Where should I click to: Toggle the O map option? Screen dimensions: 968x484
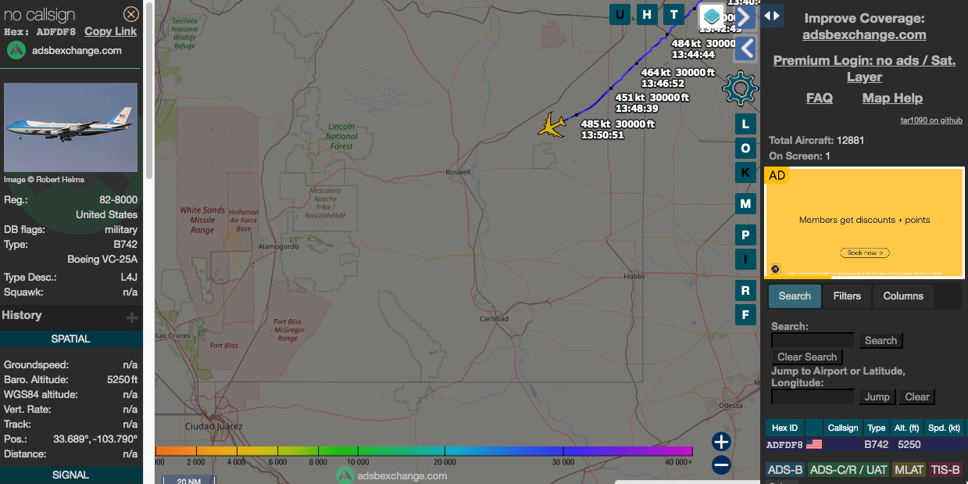pyautogui.click(x=745, y=149)
